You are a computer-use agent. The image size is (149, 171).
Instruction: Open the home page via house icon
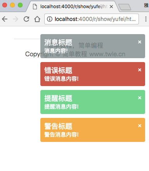[x=37, y=19]
